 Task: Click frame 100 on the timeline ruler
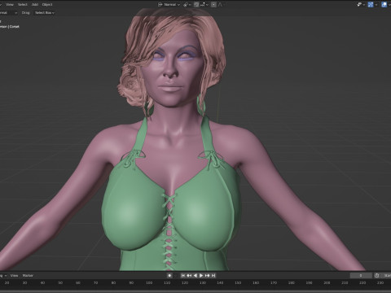149,283
